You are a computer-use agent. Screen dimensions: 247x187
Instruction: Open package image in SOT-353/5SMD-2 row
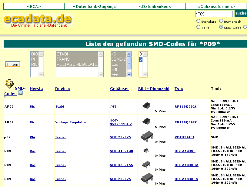click(146, 121)
